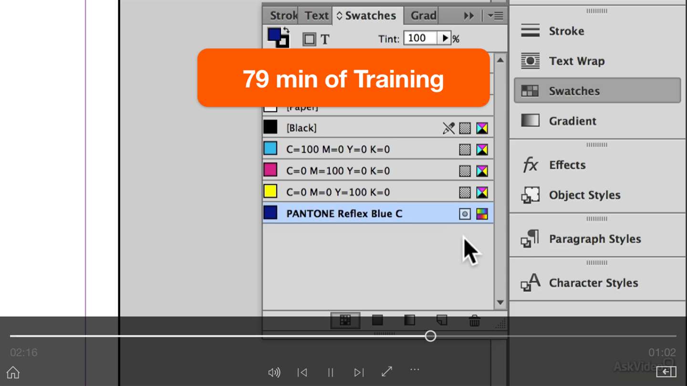The width and height of the screenshot is (687, 386).
Task: Click spot color icon on PANTONE row
Action: tap(465, 214)
